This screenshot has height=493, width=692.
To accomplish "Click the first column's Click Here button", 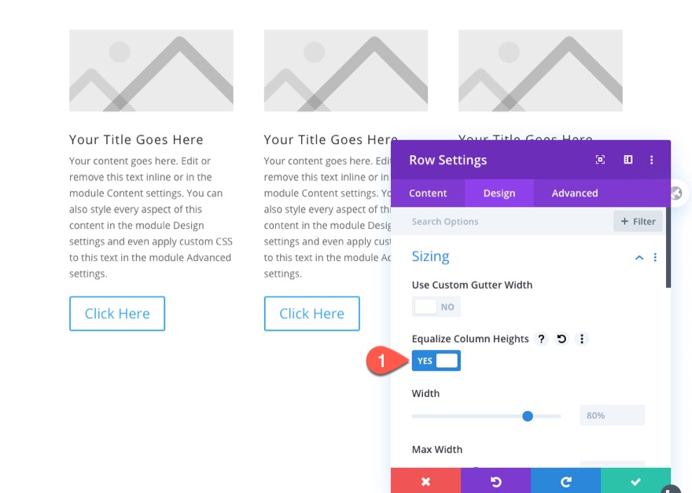I will tap(117, 313).
